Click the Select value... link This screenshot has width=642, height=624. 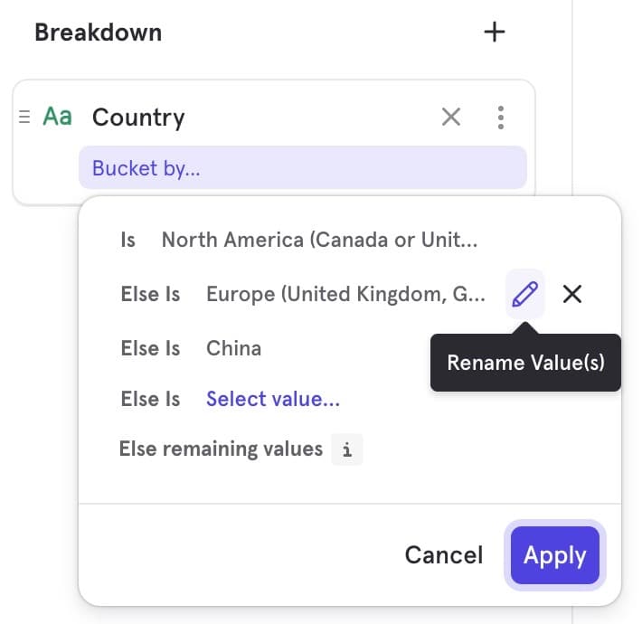(273, 399)
